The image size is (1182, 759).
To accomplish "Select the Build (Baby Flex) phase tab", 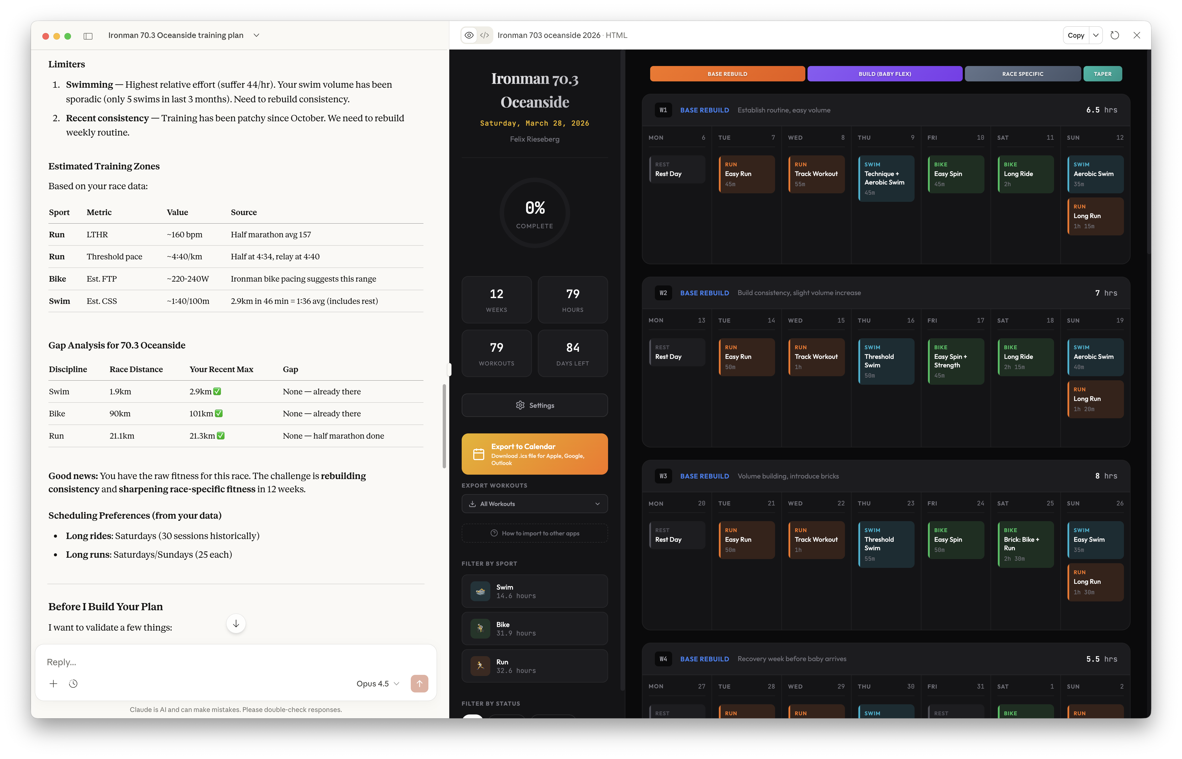I will [x=884, y=74].
